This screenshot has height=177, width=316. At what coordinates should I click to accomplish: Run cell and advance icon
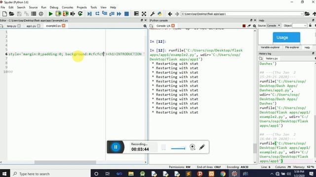(66, 14)
